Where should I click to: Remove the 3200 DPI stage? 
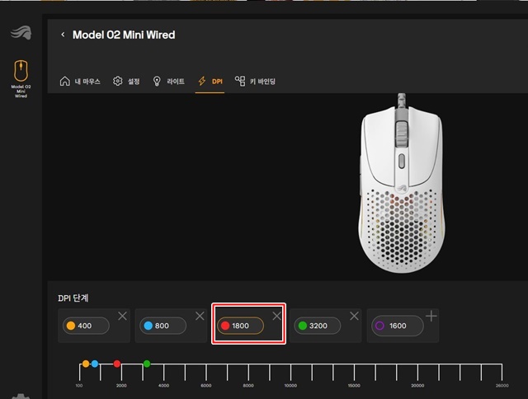[354, 316]
